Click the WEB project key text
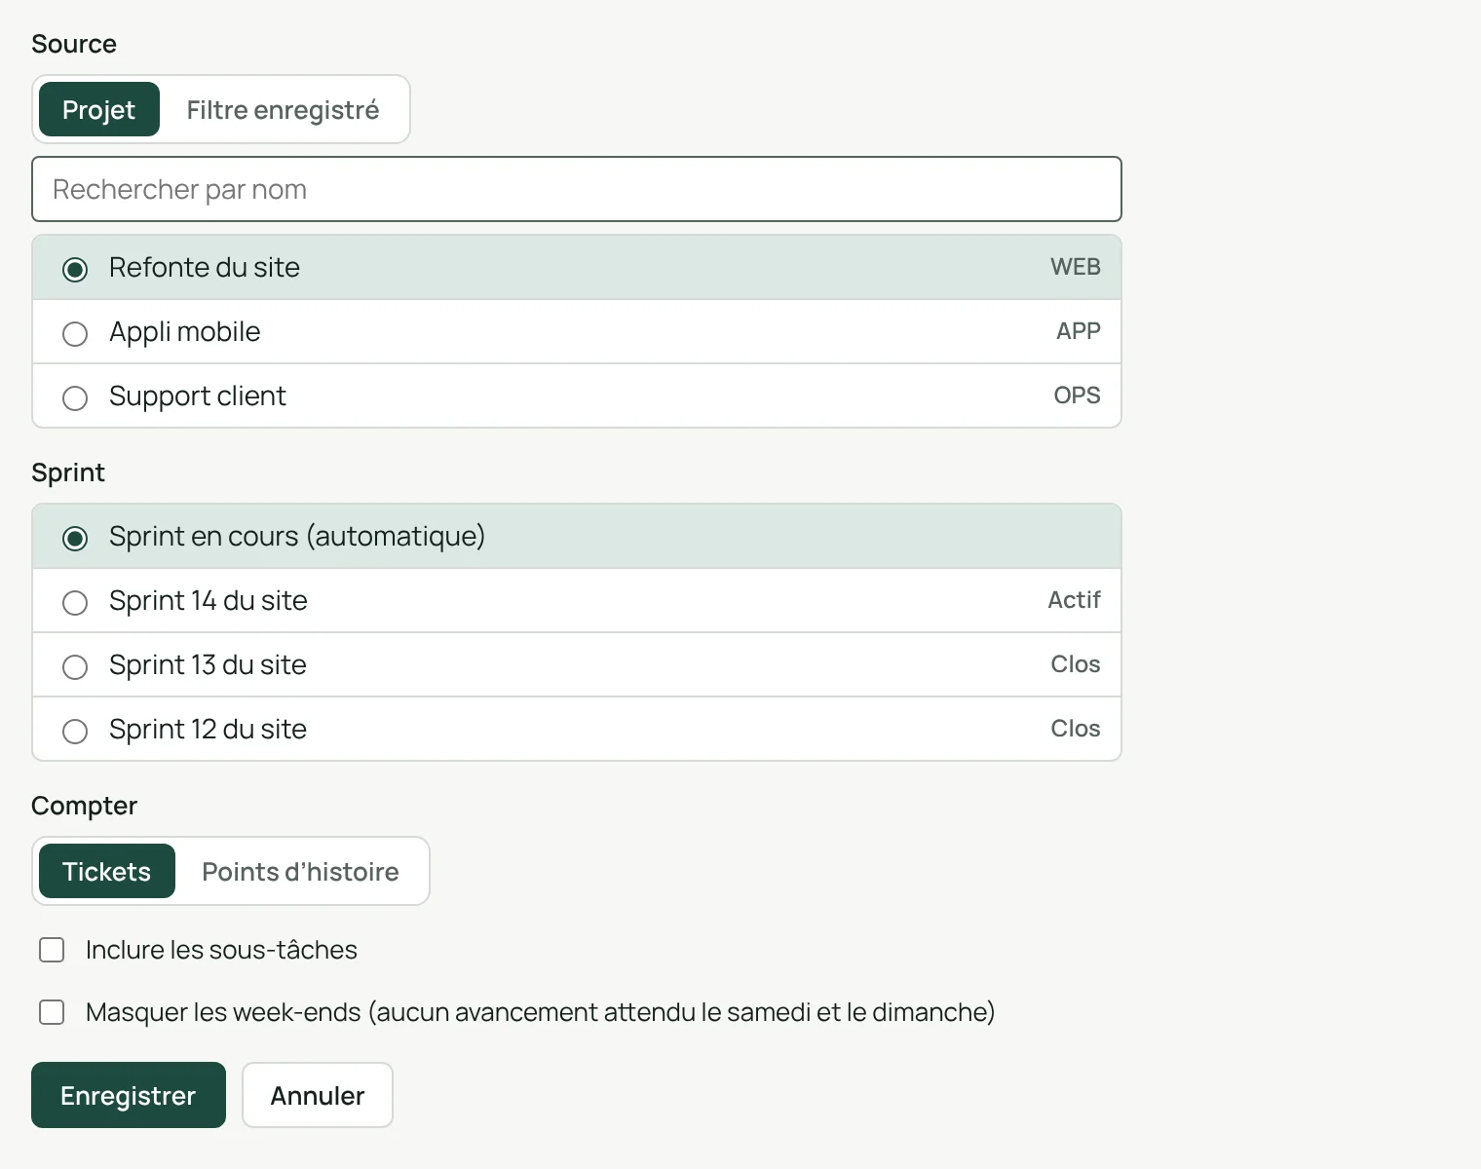Image resolution: width=1481 pixels, height=1169 pixels. click(1076, 267)
